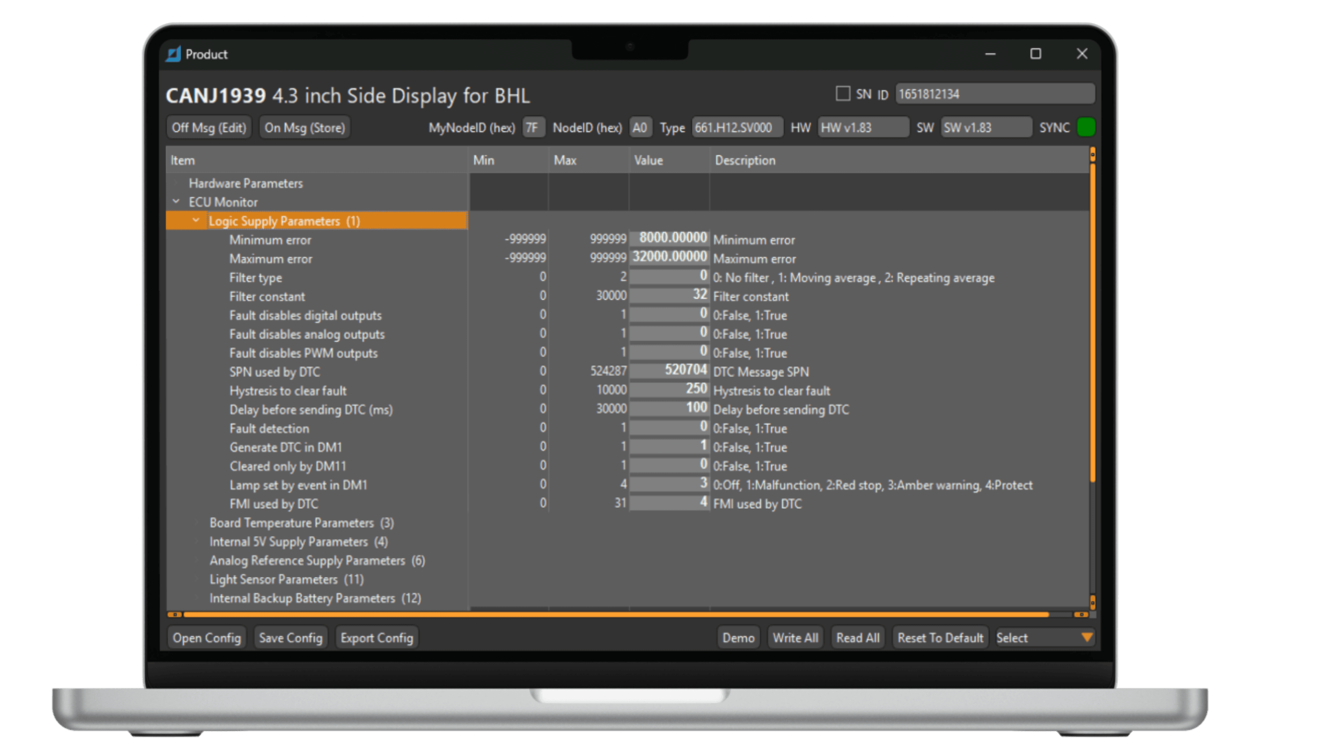Expand Internal Backup Battery Parameters (12)
Image resolution: width=1341 pixels, height=754 pixels.
click(197, 598)
